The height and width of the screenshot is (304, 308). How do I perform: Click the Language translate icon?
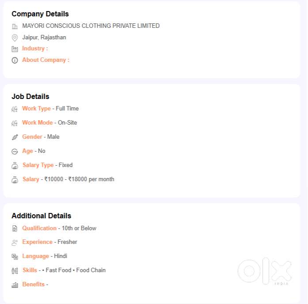[x=15, y=257]
